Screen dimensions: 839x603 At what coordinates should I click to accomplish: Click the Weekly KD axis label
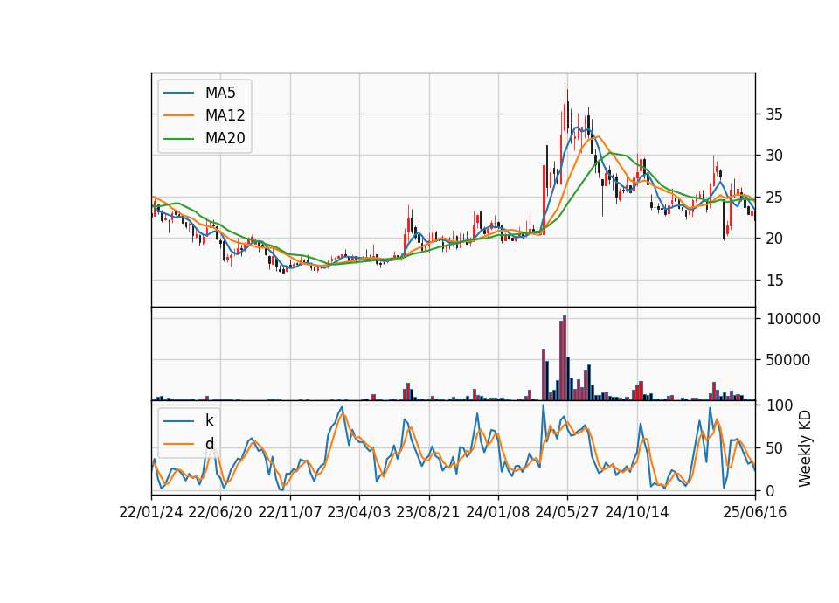pos(805,448)
